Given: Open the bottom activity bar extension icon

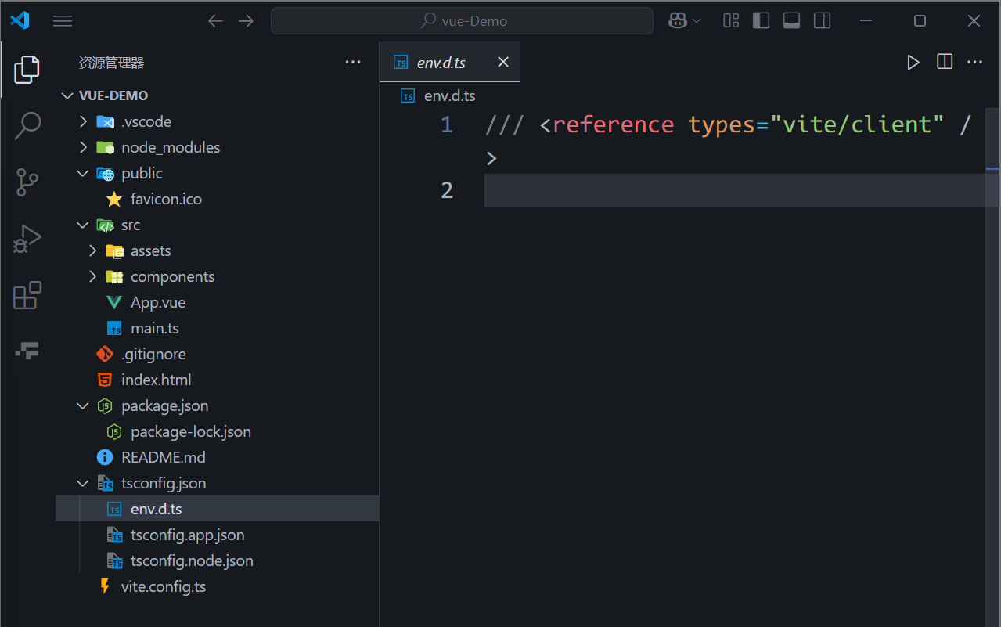Looking at the screenshot, I should pyautogui.click(x=27, y=350).
